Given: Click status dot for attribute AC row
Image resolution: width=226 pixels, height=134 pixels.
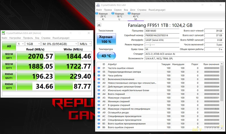Looking at the screenshot, I should pos(99,116).
